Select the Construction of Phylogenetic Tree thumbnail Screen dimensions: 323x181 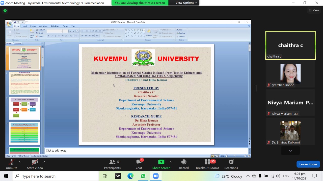point(24,133)
